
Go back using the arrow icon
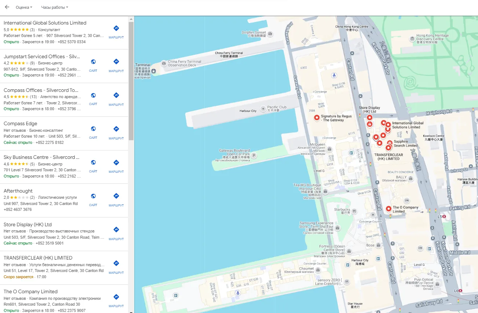[x=7, y=7]
